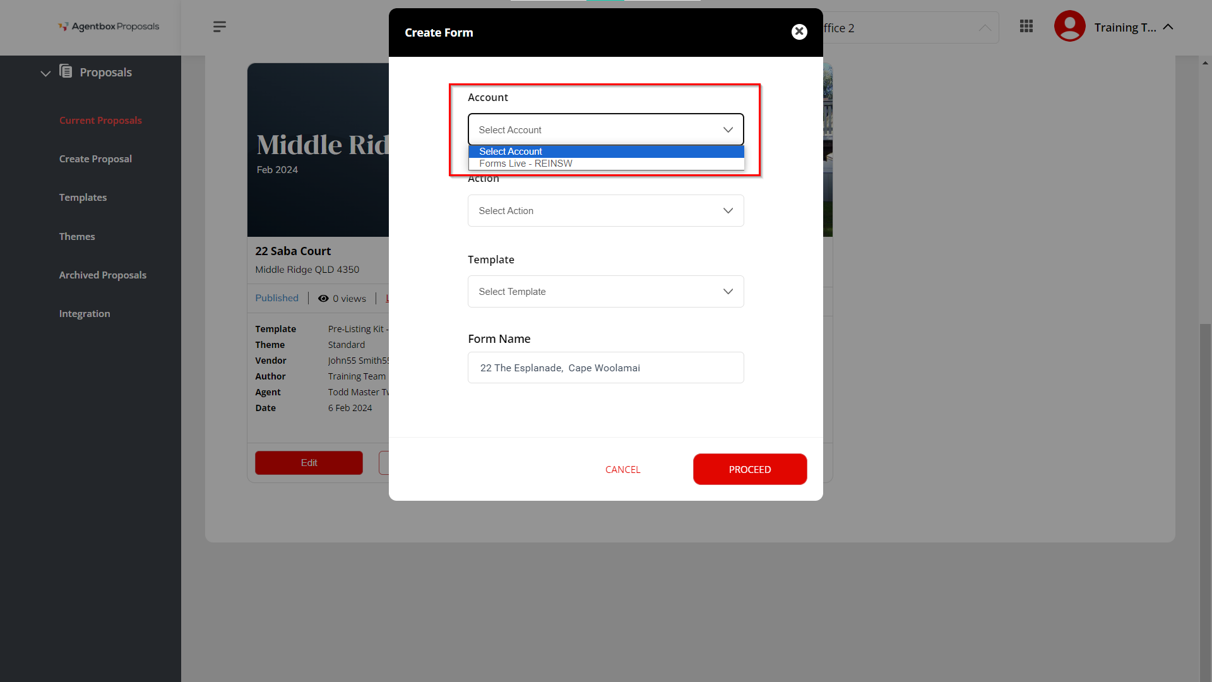Open Templates in the sidebar
This screenshot has width=1212, height=682.
point(83,198)
